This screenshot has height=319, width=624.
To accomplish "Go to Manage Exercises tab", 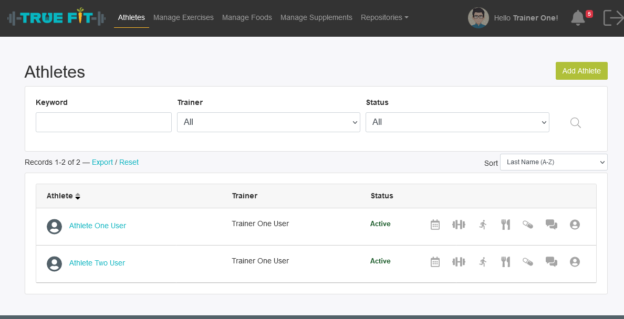I will [x=183, y=17].
